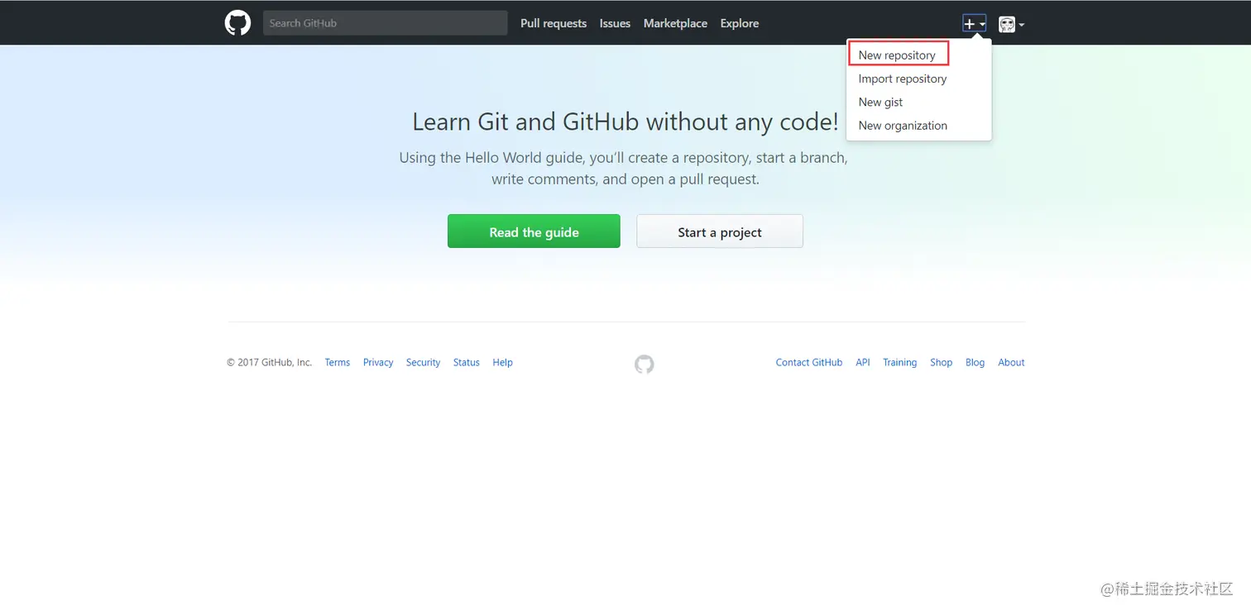Click the green Read the guide button
The height and width of the screenshot is (615, 1251).
click(x=534, y=231)
